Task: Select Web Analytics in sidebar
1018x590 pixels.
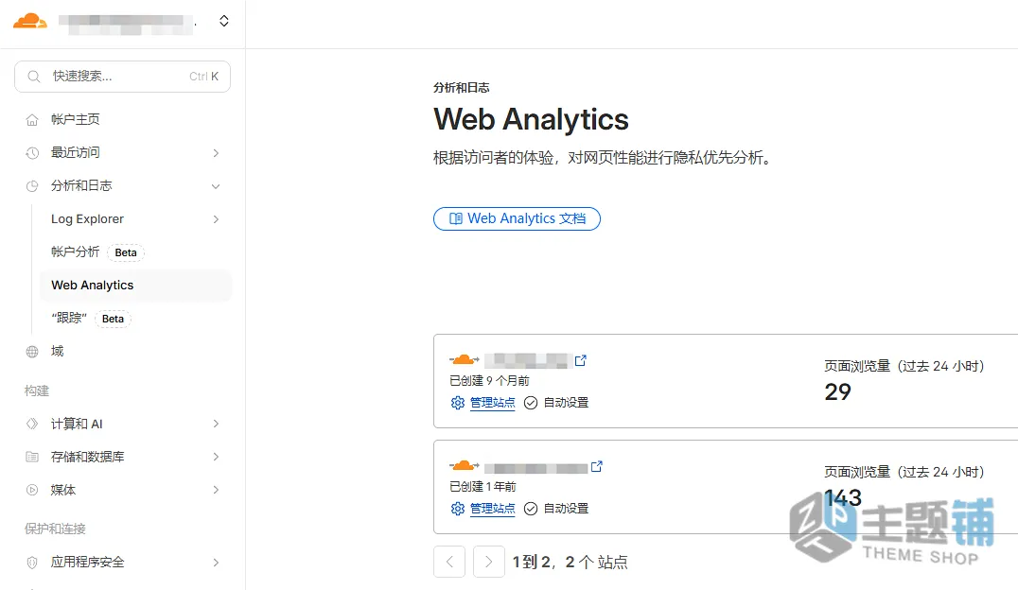Action: [x=135, y=286]
